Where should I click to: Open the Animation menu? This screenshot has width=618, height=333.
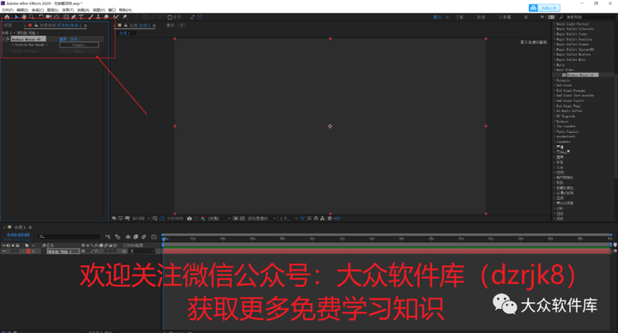coord(83,9)
